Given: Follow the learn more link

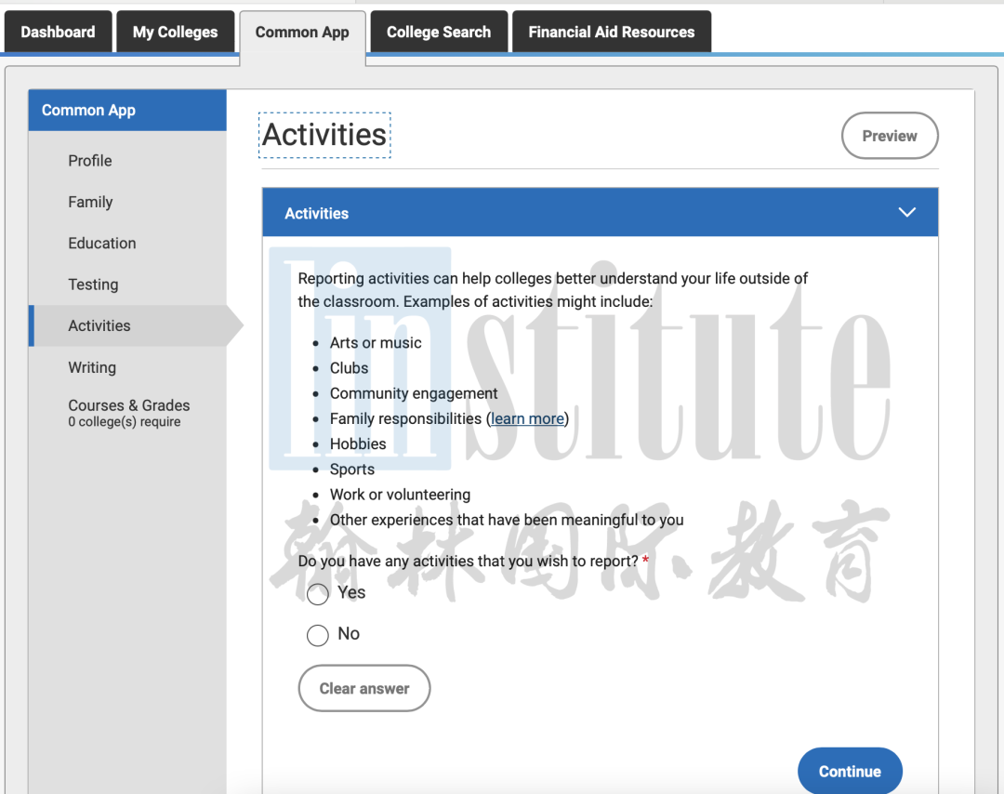Looking at the screenshot, I should (x=528, y=418).
